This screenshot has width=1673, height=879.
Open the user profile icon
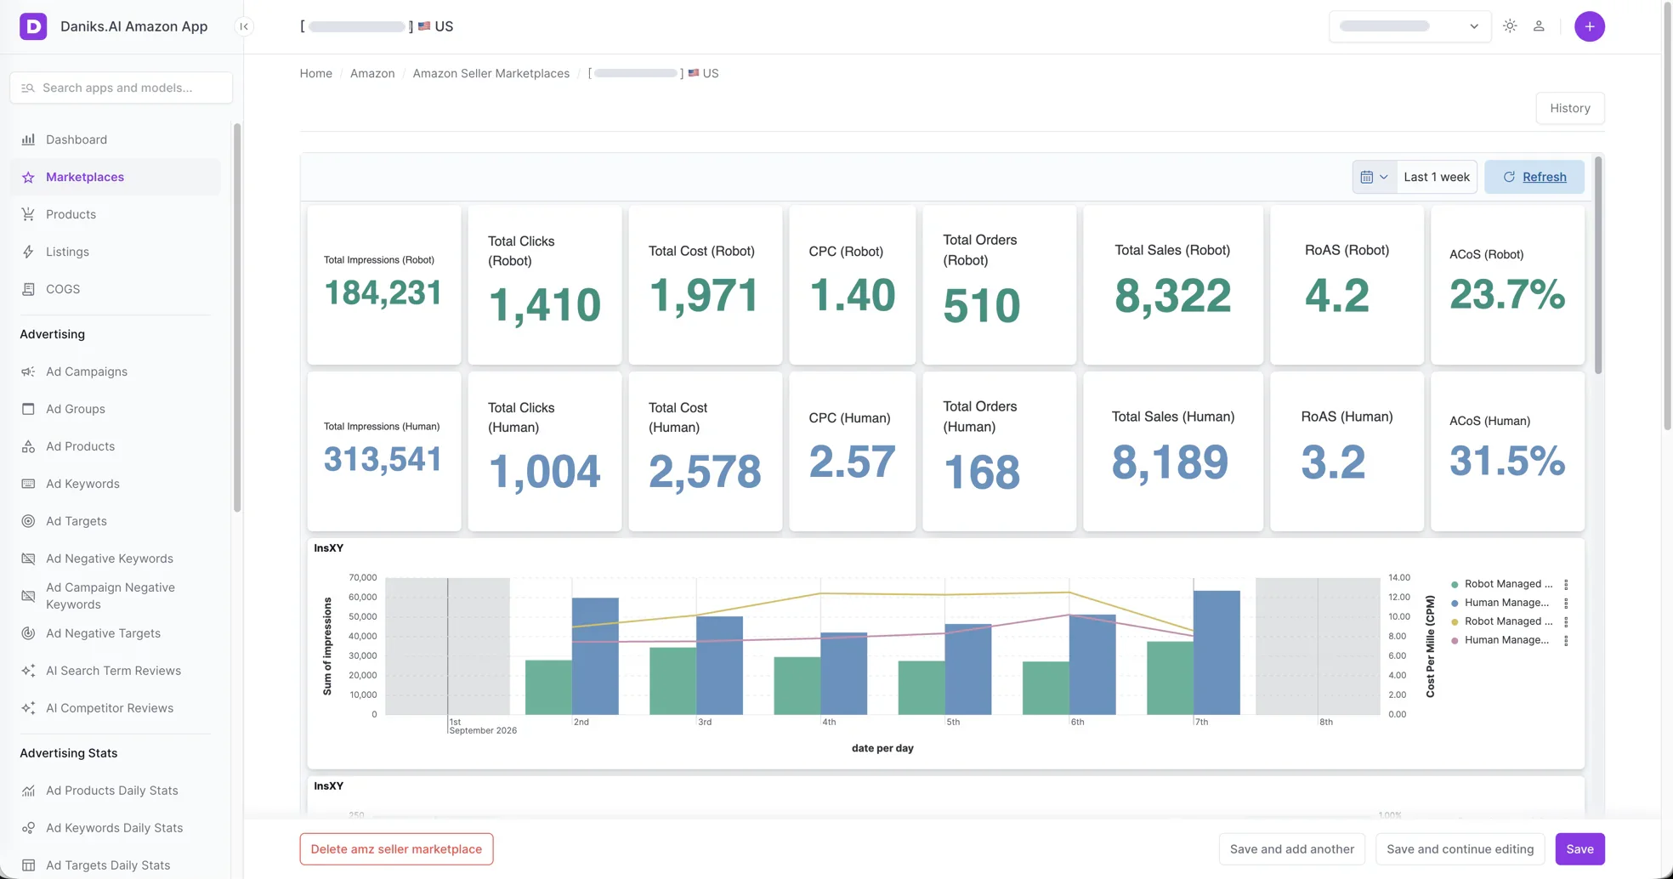[x=1539, y=26]
